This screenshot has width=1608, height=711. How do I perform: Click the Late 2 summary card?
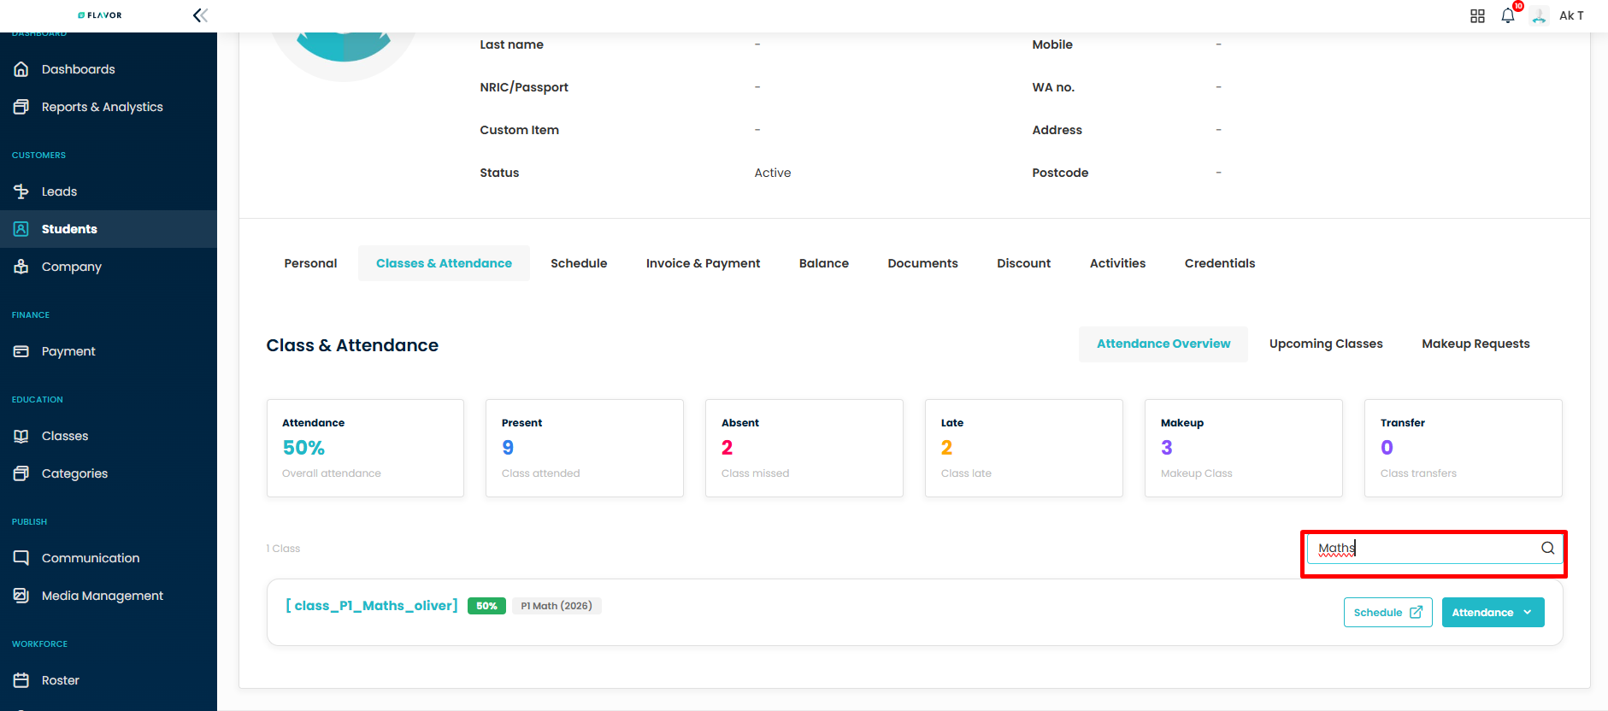[1024, 448]
